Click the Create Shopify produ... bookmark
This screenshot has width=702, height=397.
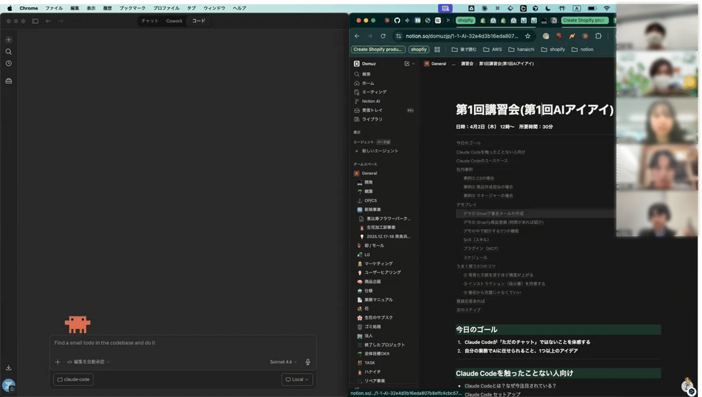coord(378,49)
